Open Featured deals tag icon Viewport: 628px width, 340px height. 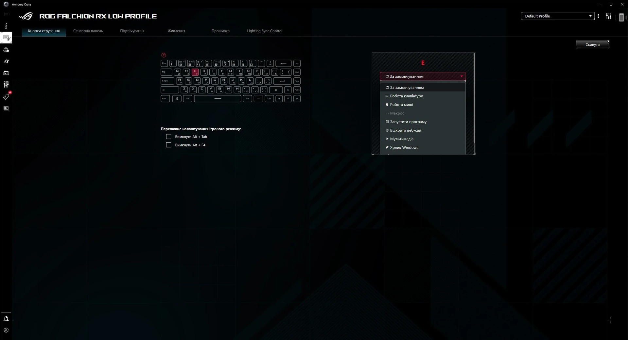coord(6,96)
